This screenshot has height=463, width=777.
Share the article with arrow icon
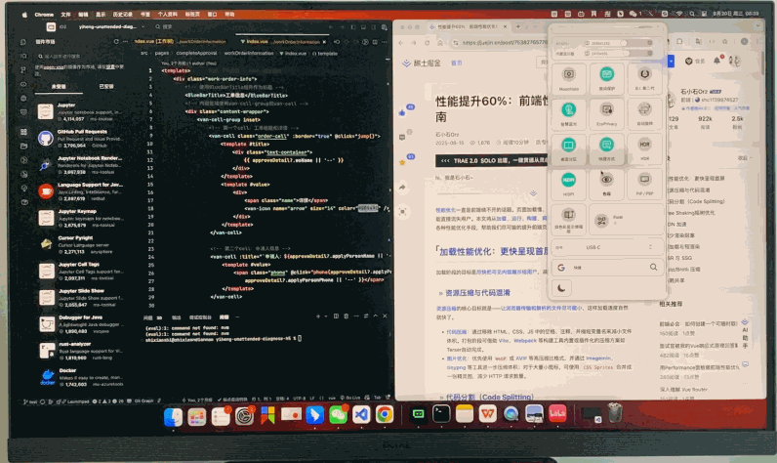pyautogui.click(x=402, y=188)
